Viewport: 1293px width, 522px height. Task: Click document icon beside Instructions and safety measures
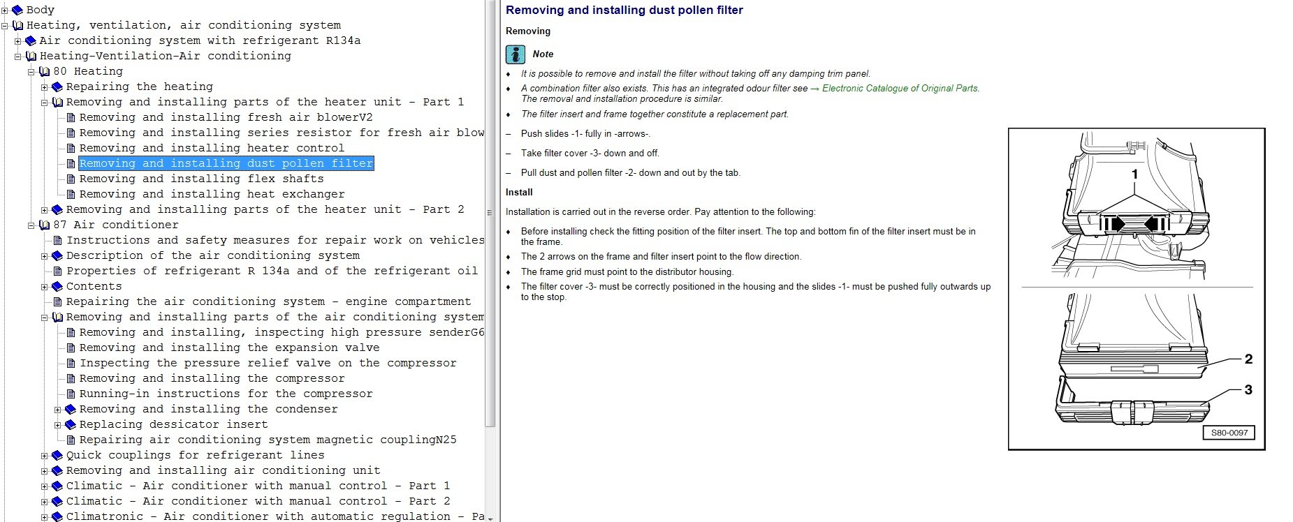pyautogui.click(x=57, y=241)
